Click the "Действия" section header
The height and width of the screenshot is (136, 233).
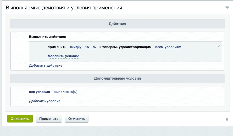pyautogui.click(x=117, y=24)
